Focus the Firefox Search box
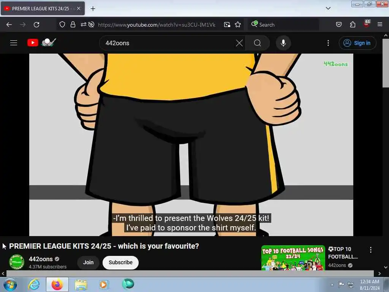Image resolution: width=389 pixels, height=292 pixels. point(283,25)
